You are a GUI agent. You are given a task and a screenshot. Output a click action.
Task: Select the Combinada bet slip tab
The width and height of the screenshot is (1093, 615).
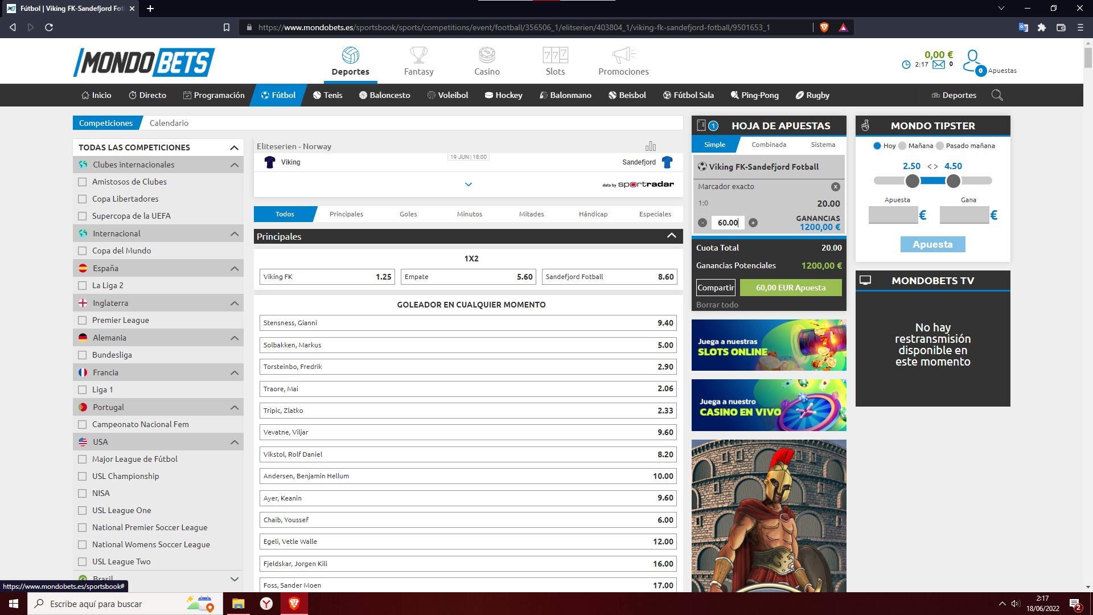pos(769,145)
